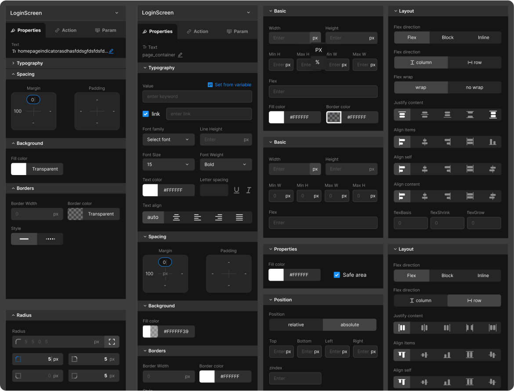Switch to the Action tab in left panel
514x391 pixels.
coord(65,30)
